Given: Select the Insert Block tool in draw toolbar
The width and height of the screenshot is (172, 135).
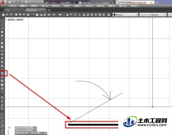Looking at the screenshot, I should point(2,62).
